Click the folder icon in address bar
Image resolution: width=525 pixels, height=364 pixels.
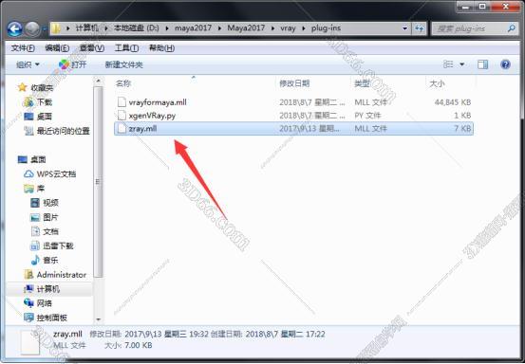[56, 28]
